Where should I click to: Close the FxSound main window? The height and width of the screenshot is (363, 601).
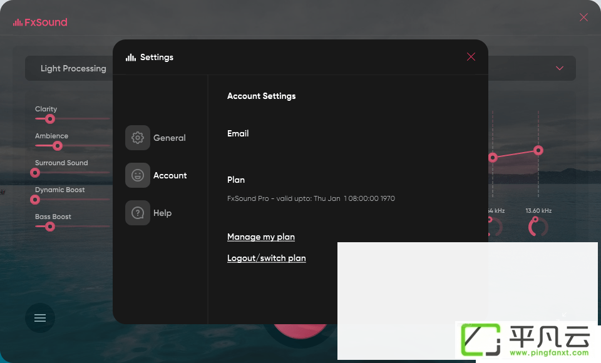[x=583, y=18]
